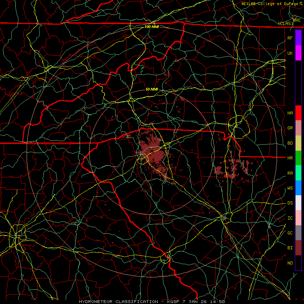Pick the RA mint green legend swatch

pyautogui.click(x=298, y=173)
